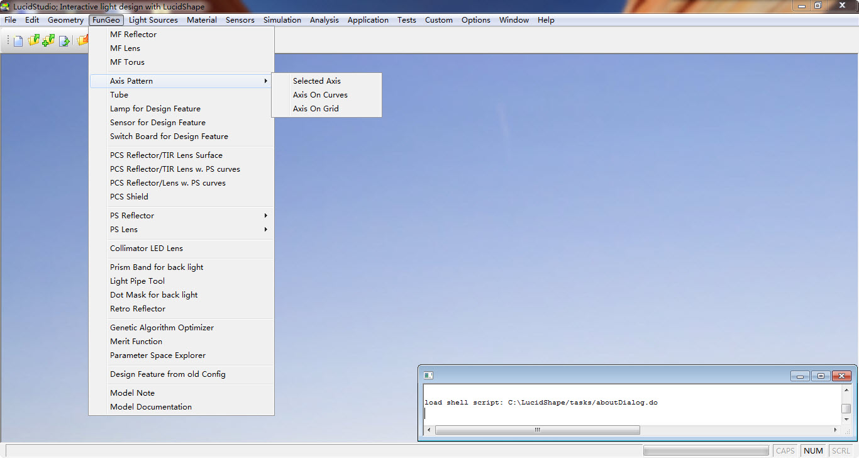
Task: Click the console horizontal scrollbar left arrow
Action: (x=429, y=430)
